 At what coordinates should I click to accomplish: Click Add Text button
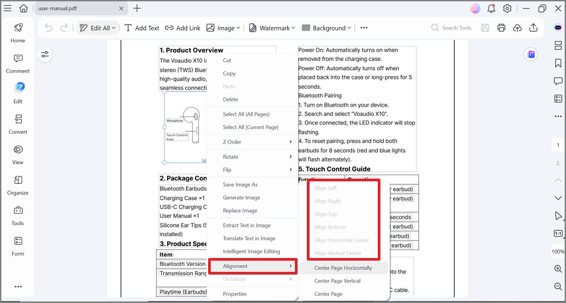[x=142, y=28]
